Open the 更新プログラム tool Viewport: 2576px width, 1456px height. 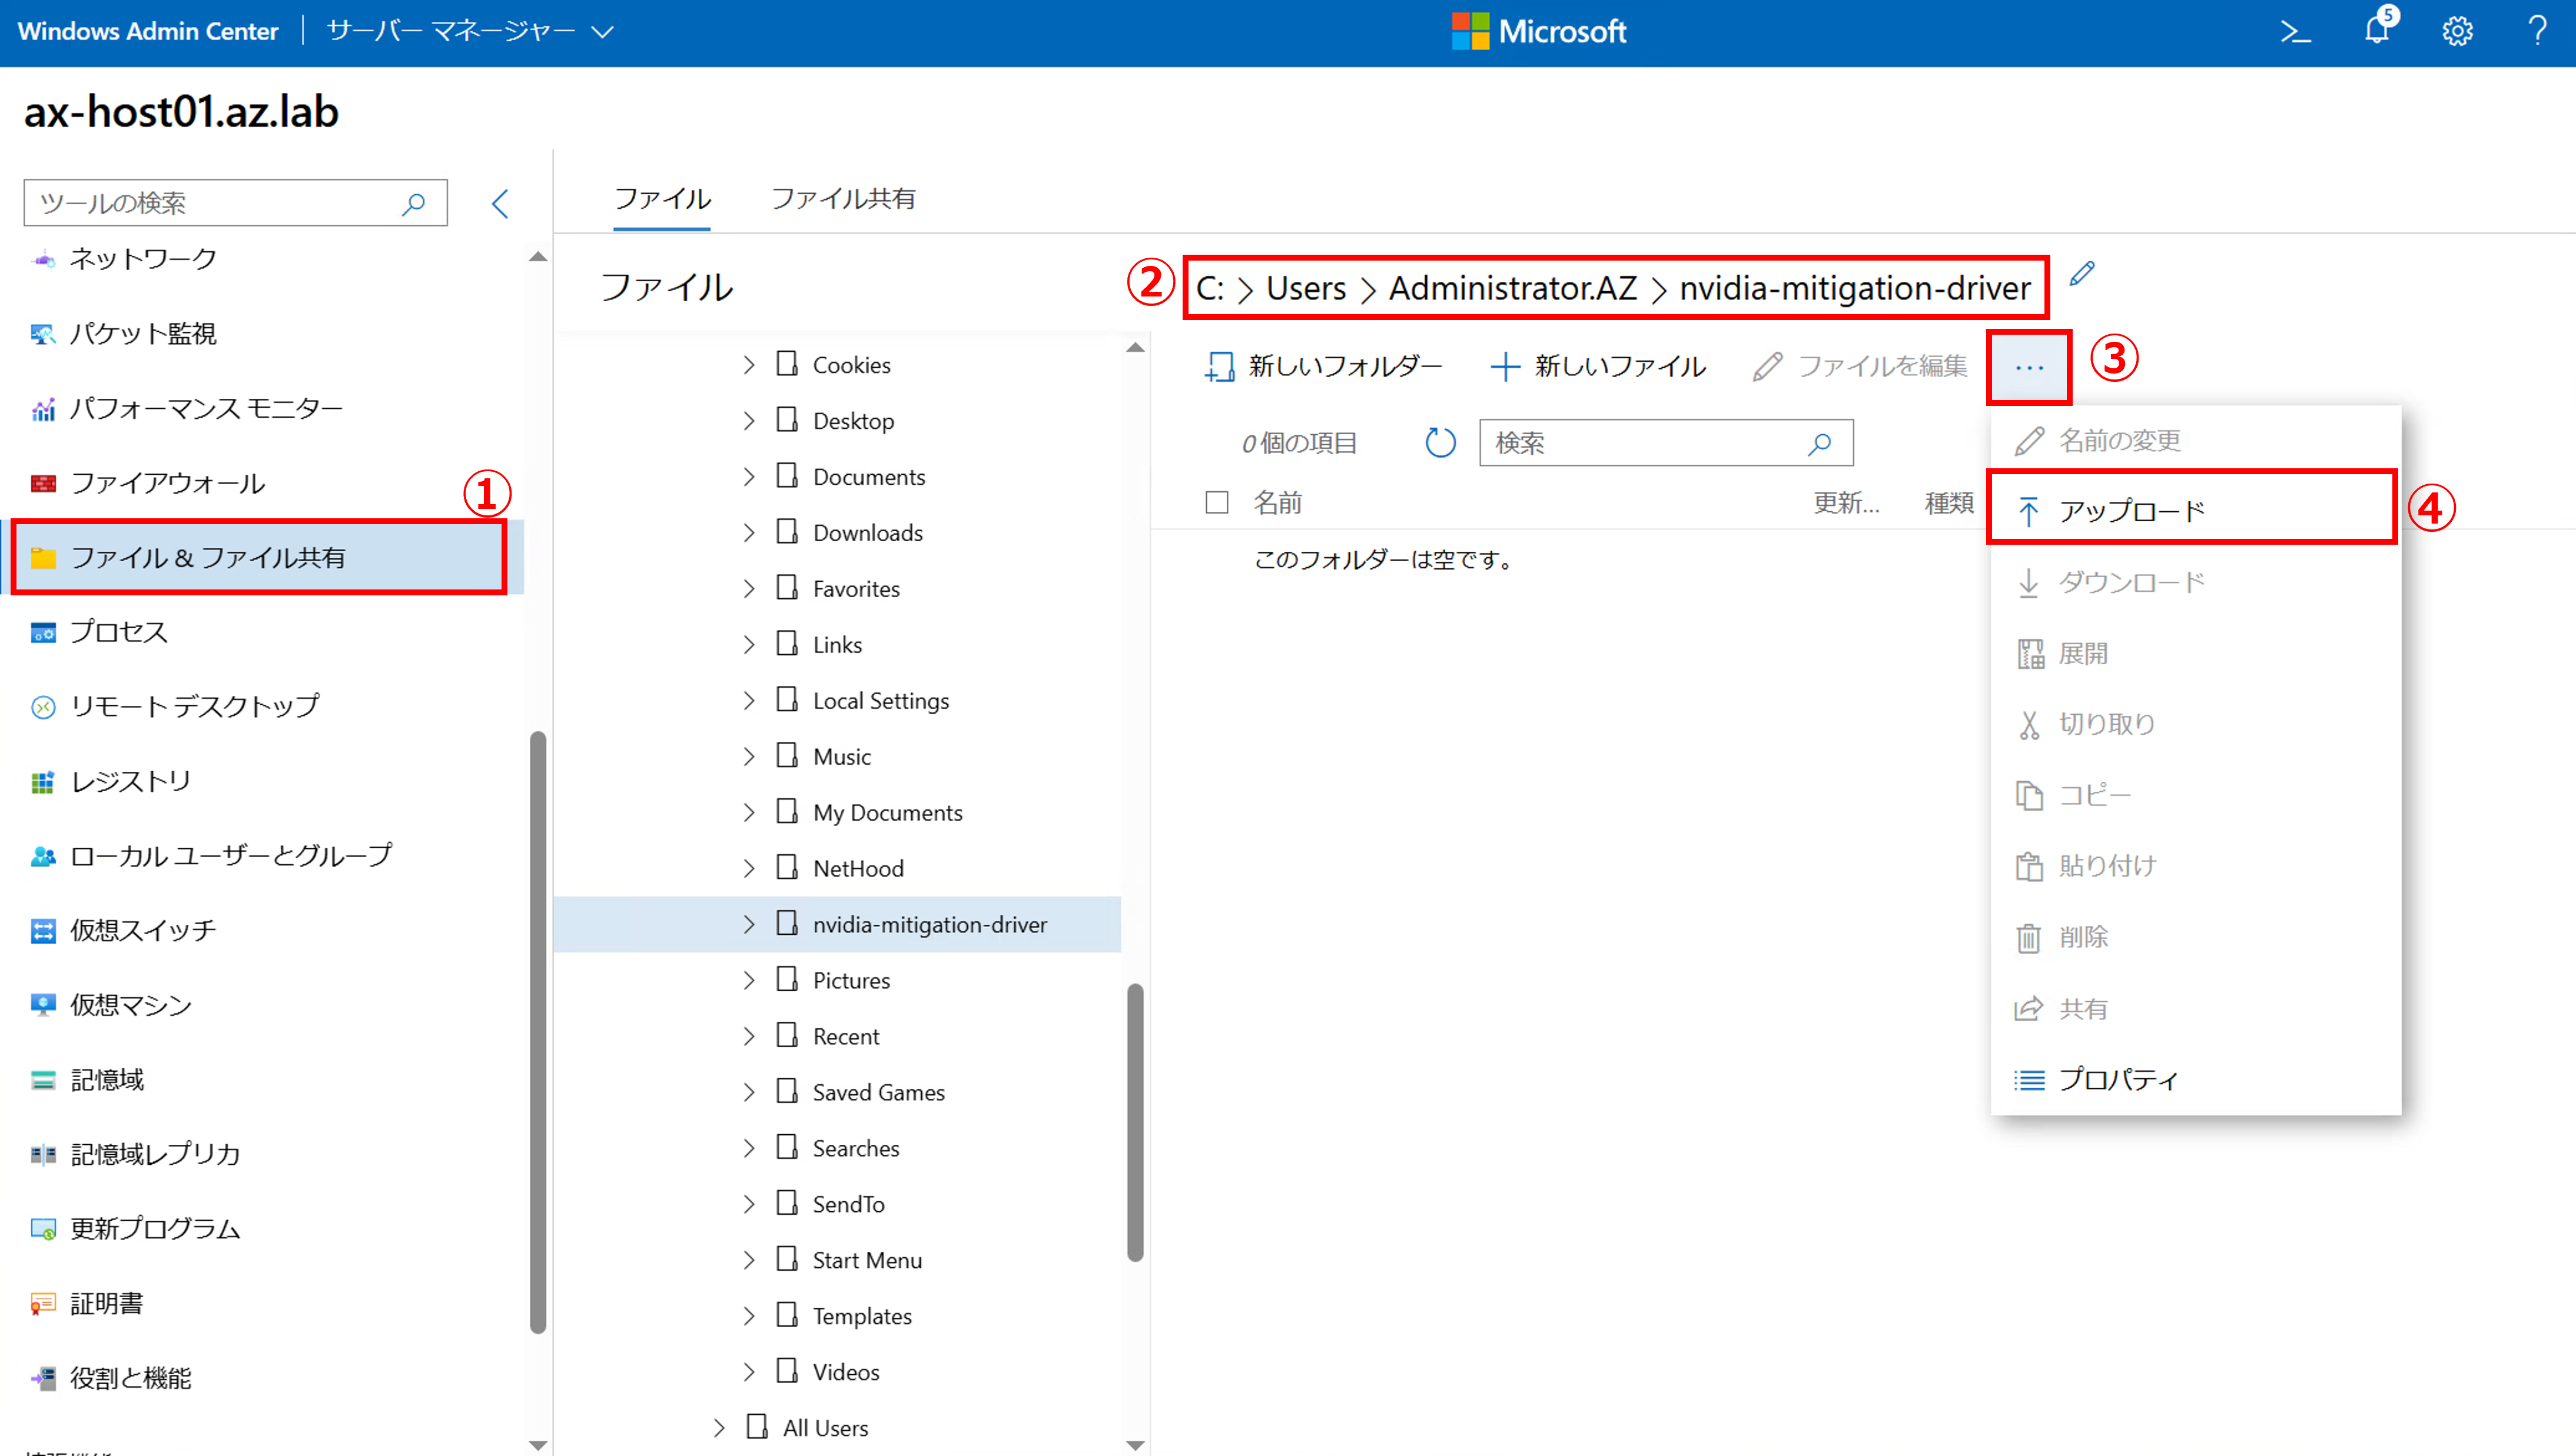(155, 1229)
